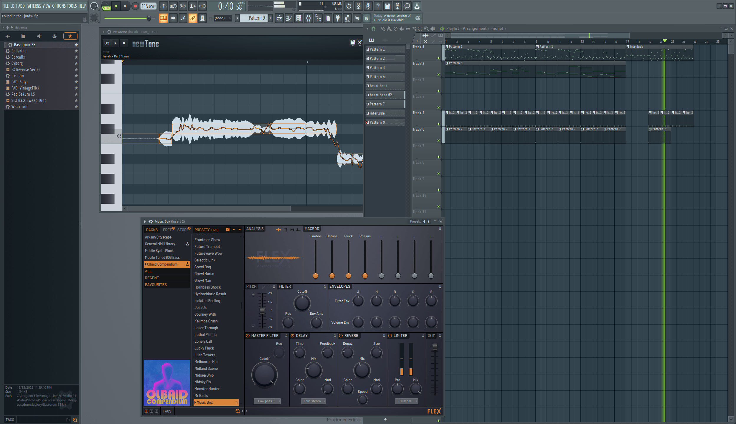Toggle the orange link-to-controller button
This screenshot has width=736, height=424.
click(192, 18)
